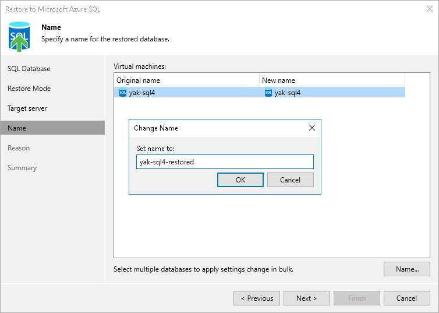Go to the SQL Database step
This screenshot has height=313, width=439.
(x=29, y=69)
